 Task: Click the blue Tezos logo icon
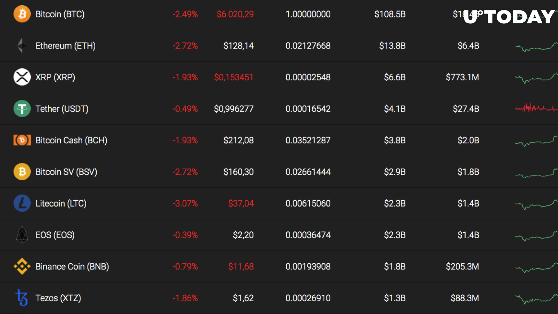[22, 298]
